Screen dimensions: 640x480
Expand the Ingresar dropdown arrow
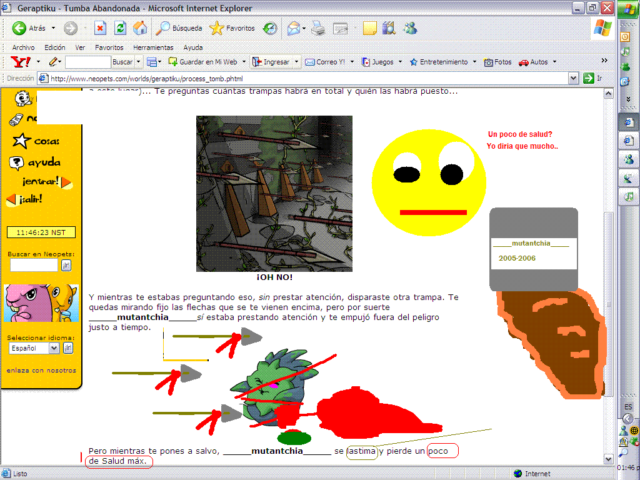coord(296,62)
